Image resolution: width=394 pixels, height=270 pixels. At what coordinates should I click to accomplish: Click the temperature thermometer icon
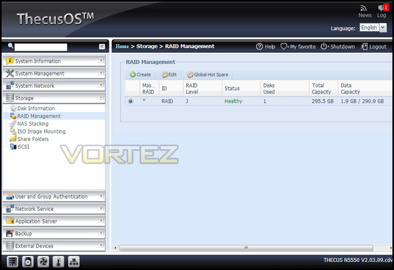pos(58,262)
